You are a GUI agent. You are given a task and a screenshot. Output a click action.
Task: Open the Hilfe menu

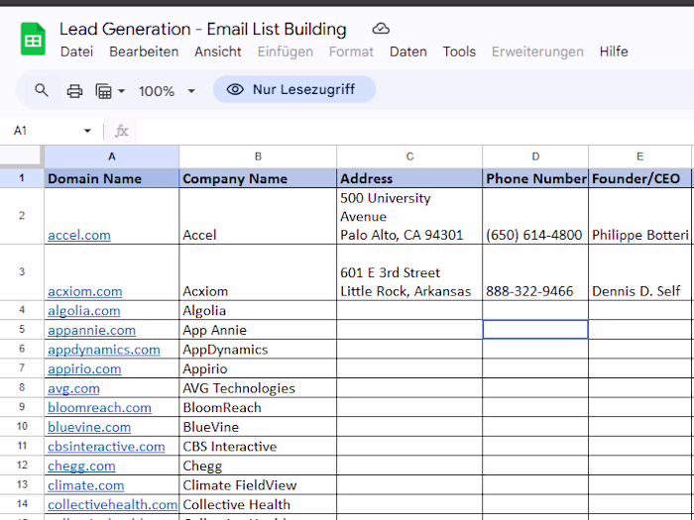point(614,52)
